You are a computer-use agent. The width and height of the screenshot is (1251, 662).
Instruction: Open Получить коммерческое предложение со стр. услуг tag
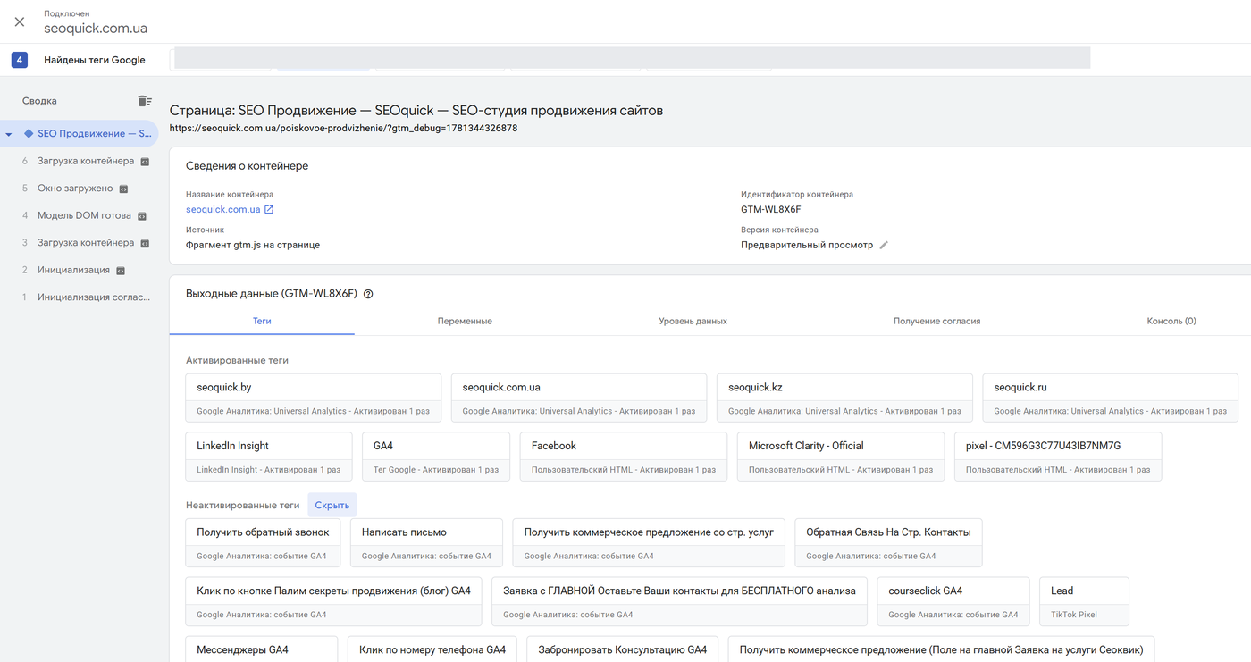(649, 542)
